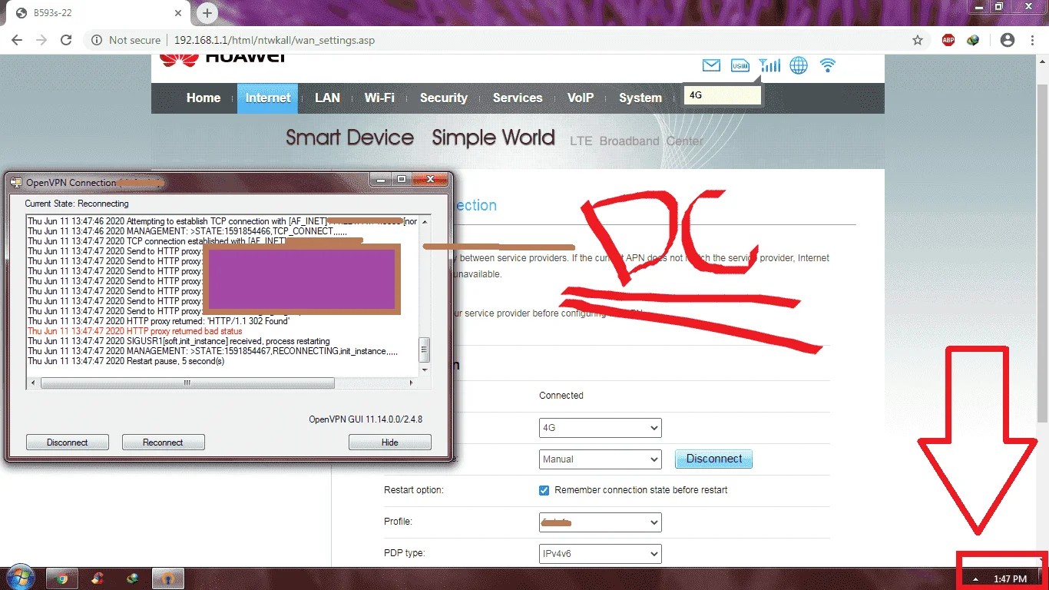Viewport: 1049px width, 590px height.
Task: Open the 4G network mode dropdown
Action: pyautogui.click(x=601, y=428)
